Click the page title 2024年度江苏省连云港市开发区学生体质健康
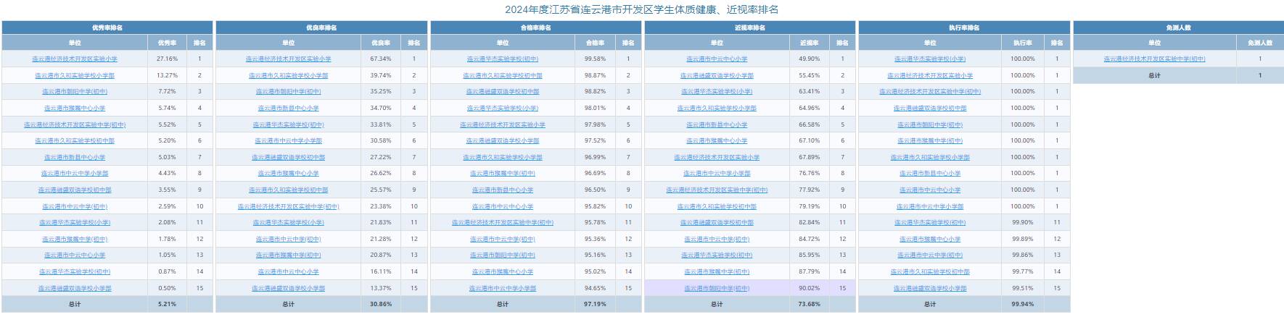This screenshot has height=317, width=1284. pos(641,9)
